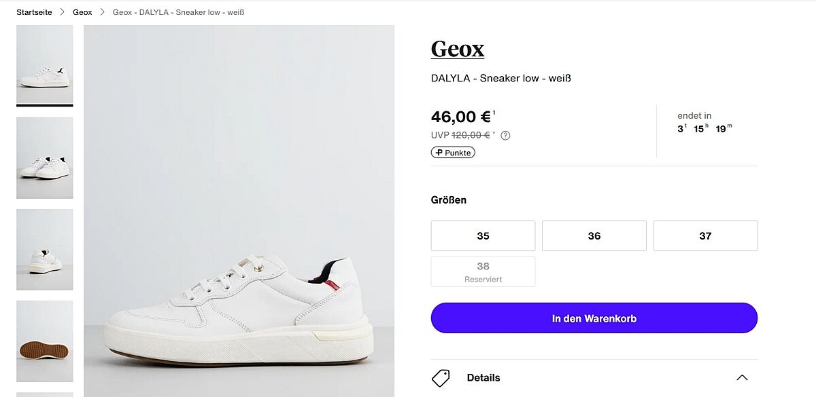Click the UVP info question mark icon

click(x=505, y=135)
